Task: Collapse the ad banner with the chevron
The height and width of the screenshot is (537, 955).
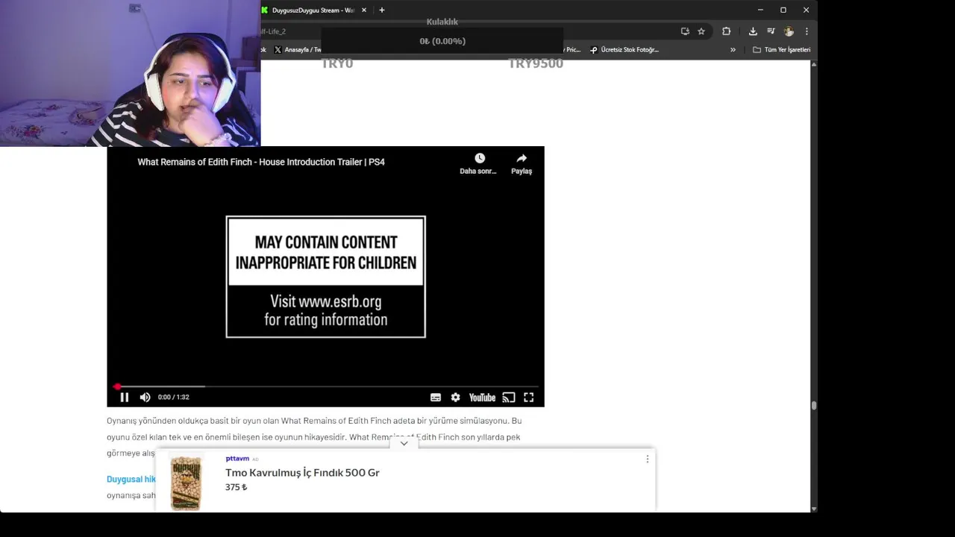Action: [x=404, y=443]
